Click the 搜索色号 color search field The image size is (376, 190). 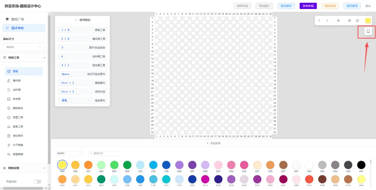point(104,153)
